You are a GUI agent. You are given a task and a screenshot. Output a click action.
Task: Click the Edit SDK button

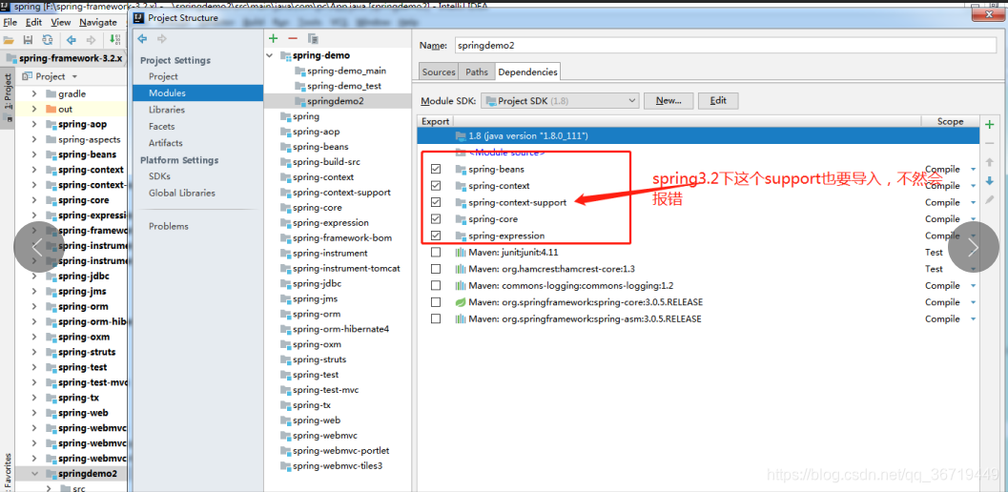(718, 101)
